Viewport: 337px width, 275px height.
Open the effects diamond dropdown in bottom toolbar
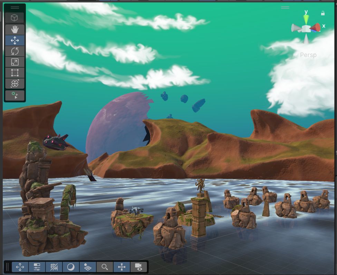pos(87,267)
